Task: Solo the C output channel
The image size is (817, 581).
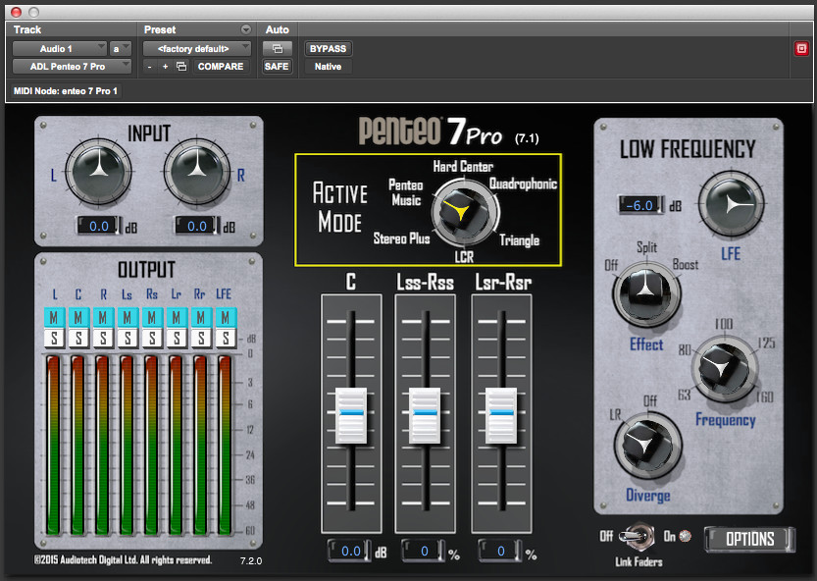Action: coord(78,338)
